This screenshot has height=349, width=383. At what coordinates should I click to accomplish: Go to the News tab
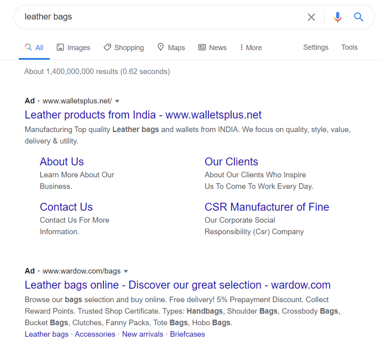212,48
